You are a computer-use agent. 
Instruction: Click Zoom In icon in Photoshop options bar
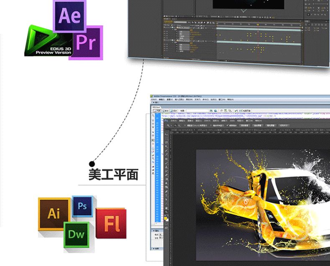point(175,125)
